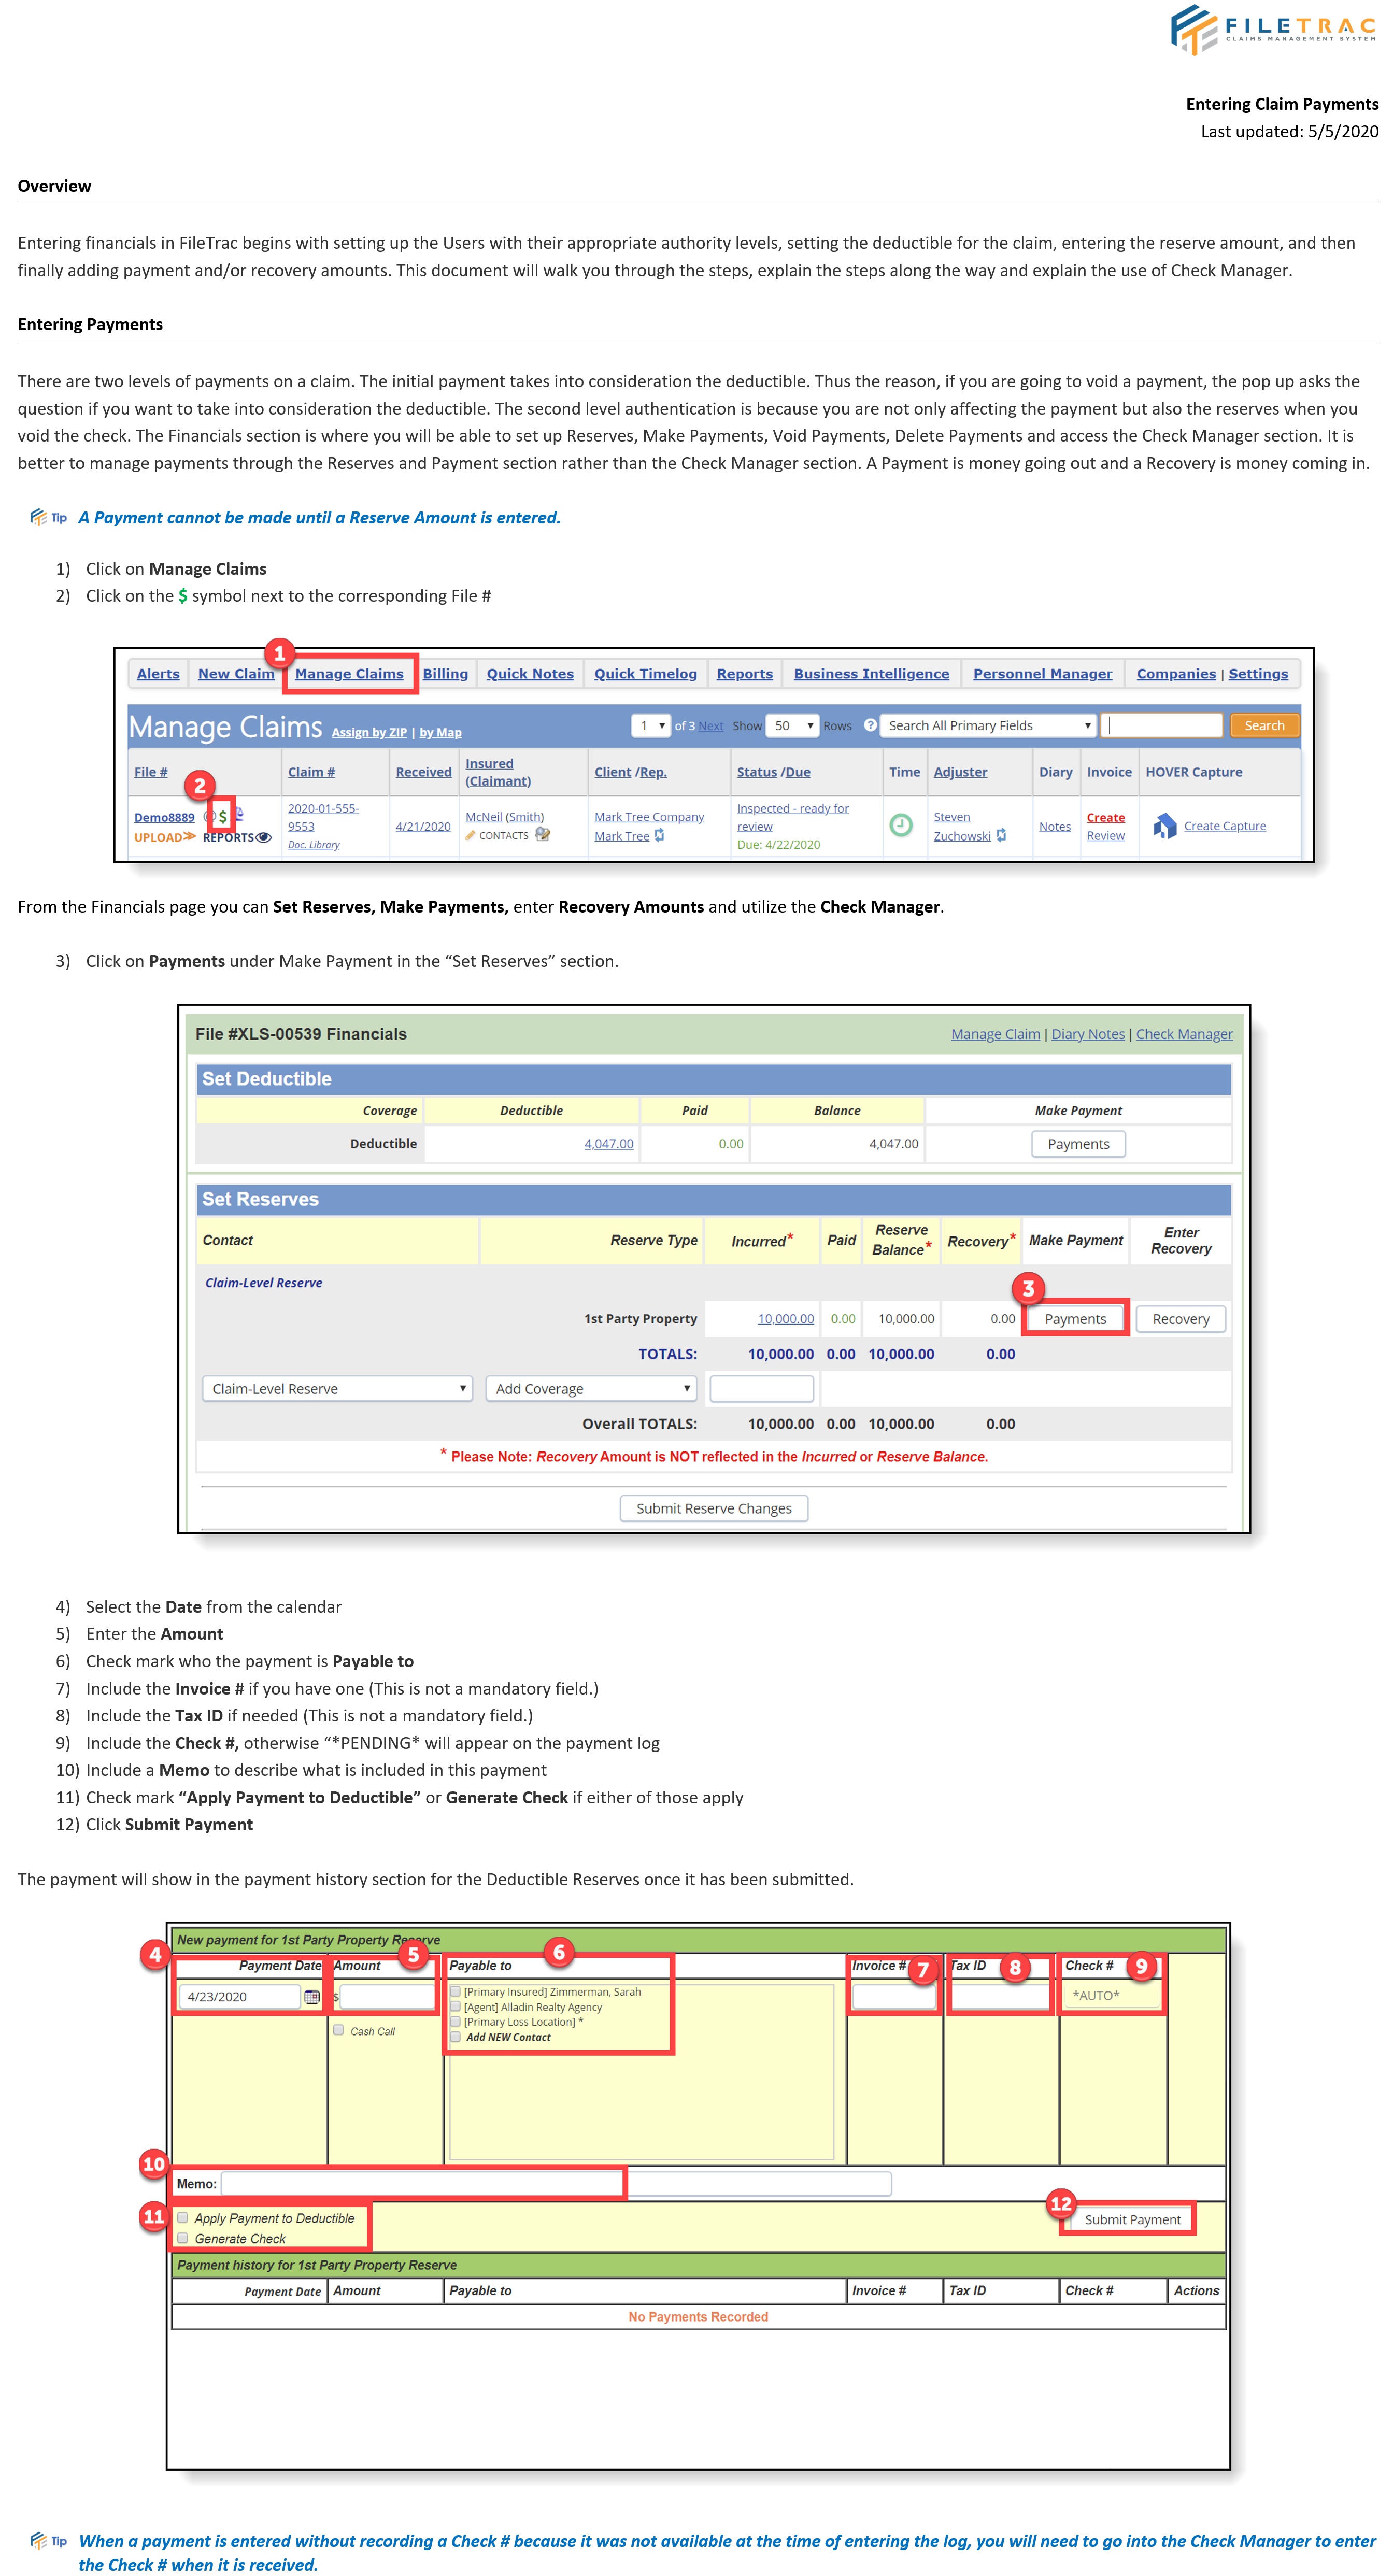Click the HOVER house capture icon
This screenshot has width=1393, height=2576.
tap(1164, 826)
